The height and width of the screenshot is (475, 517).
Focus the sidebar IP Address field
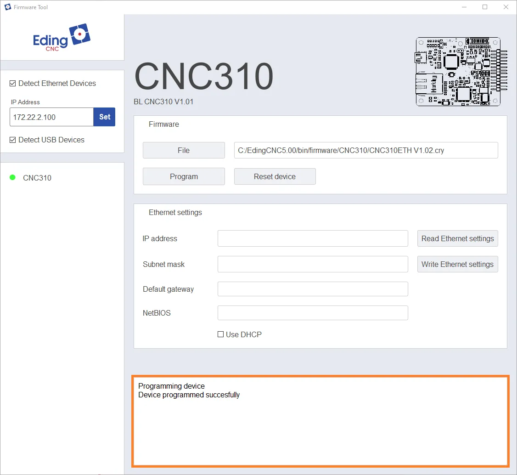[52, 117]
